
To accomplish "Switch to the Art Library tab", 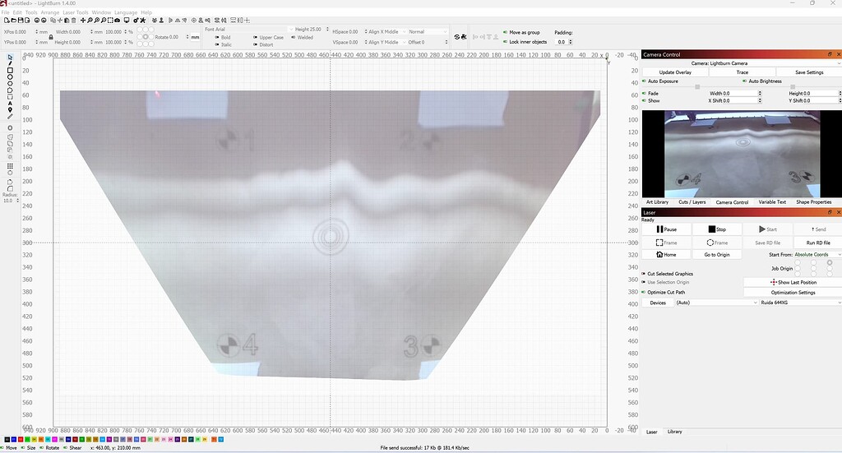I will 657,202.
